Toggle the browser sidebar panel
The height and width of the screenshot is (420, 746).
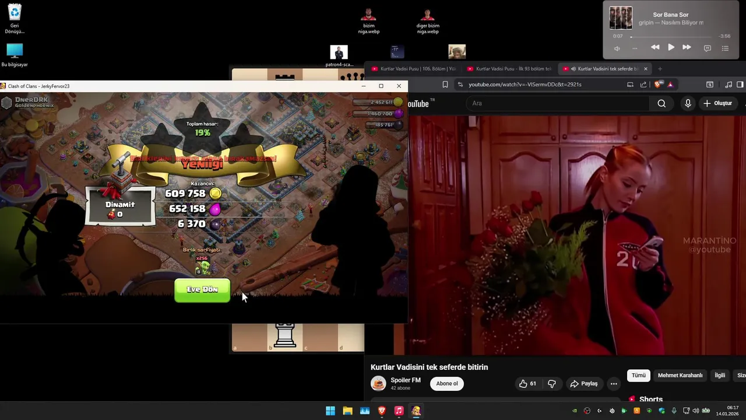point(740,85)
